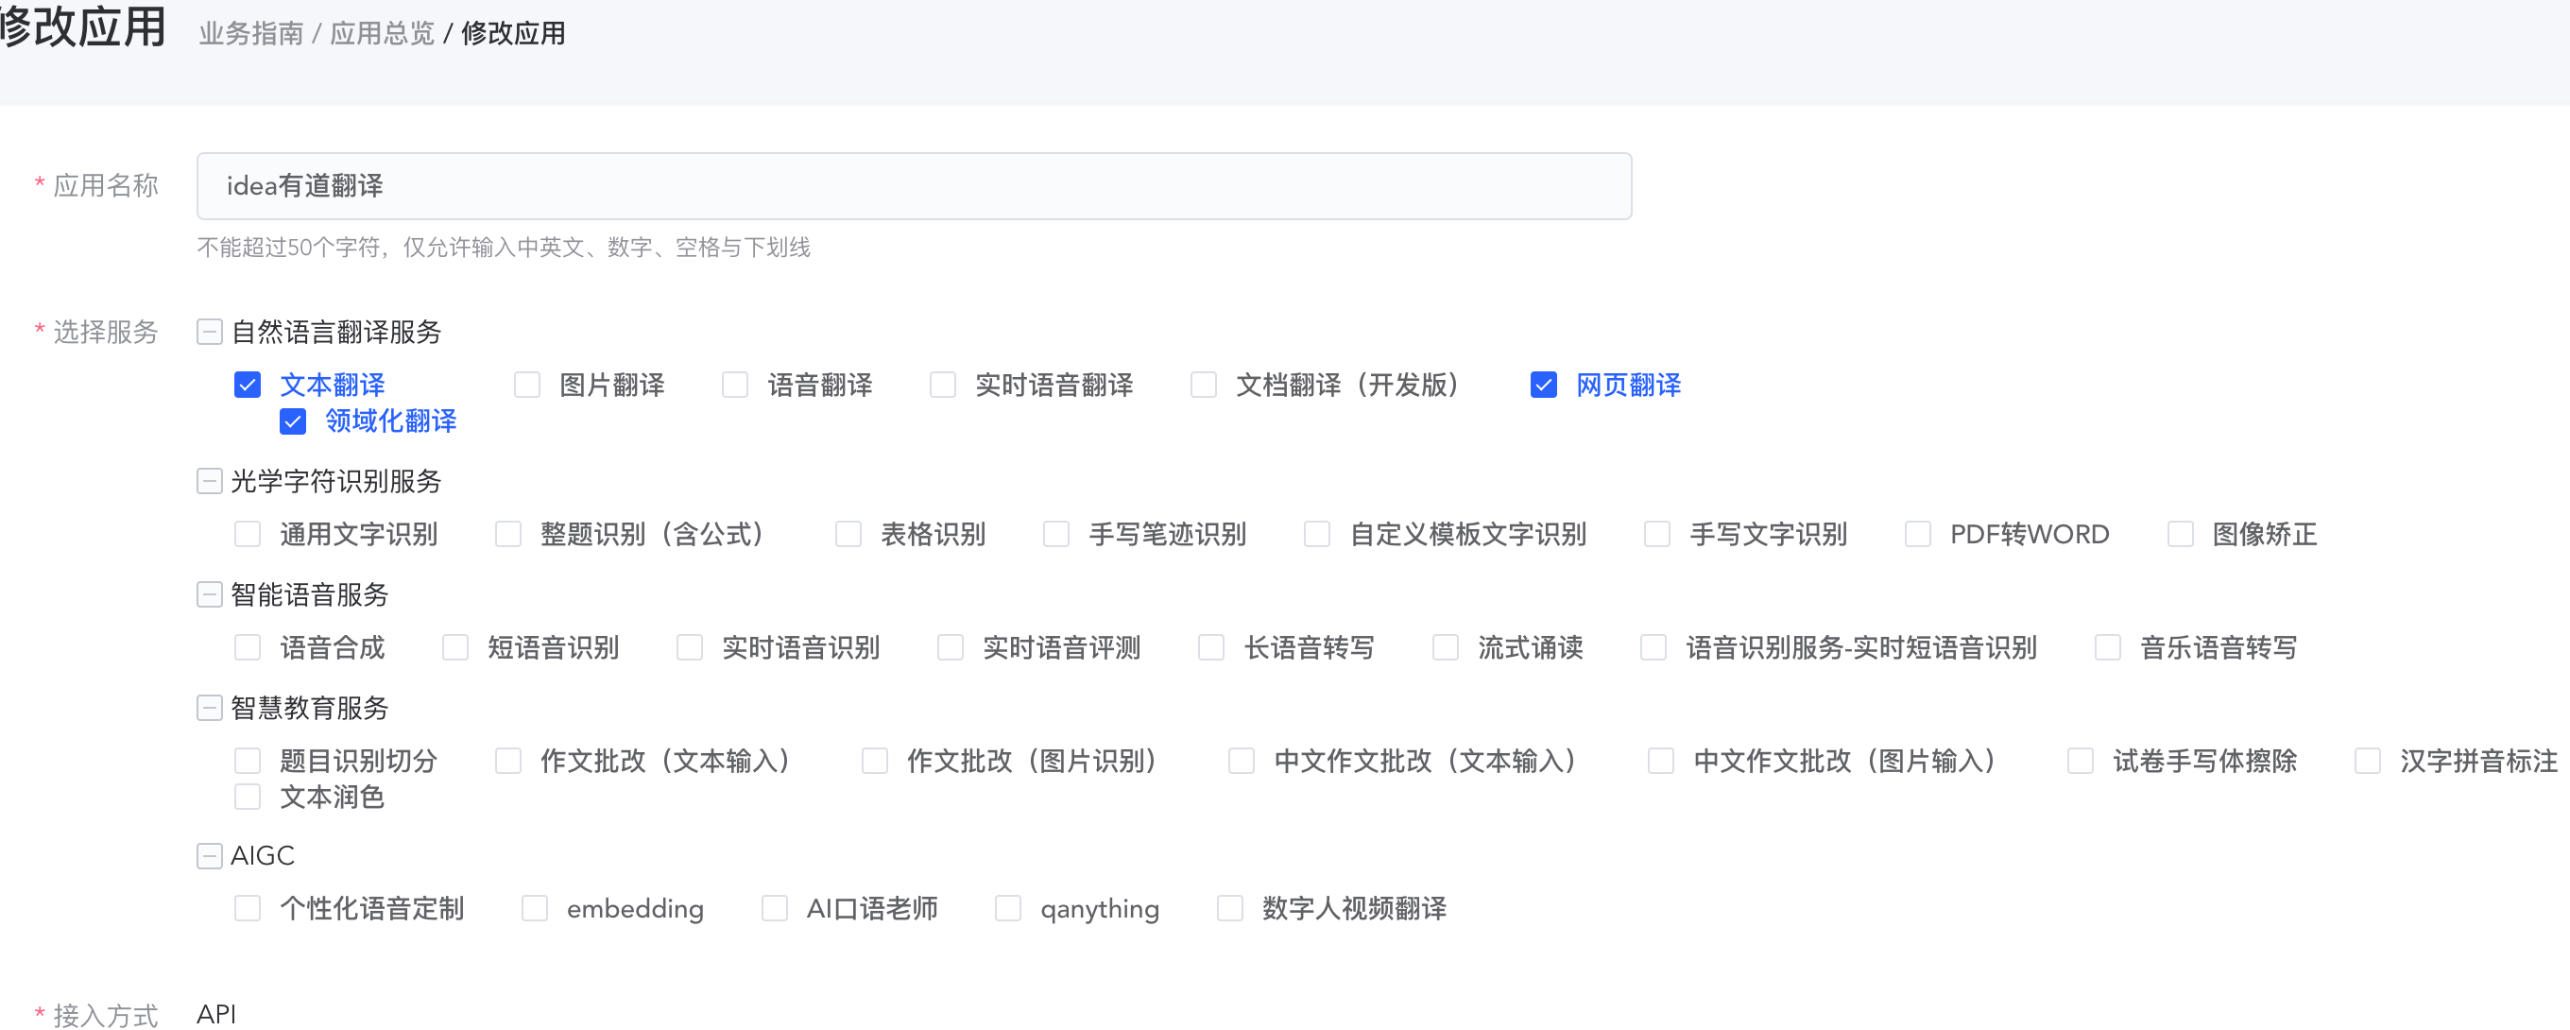The width and height of the screenshot is (2570, 1030).
Task: Open 业务指南 breadcrumb link
Action: 250,34
